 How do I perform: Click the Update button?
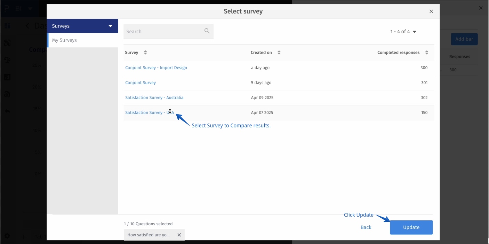(411, 227)
